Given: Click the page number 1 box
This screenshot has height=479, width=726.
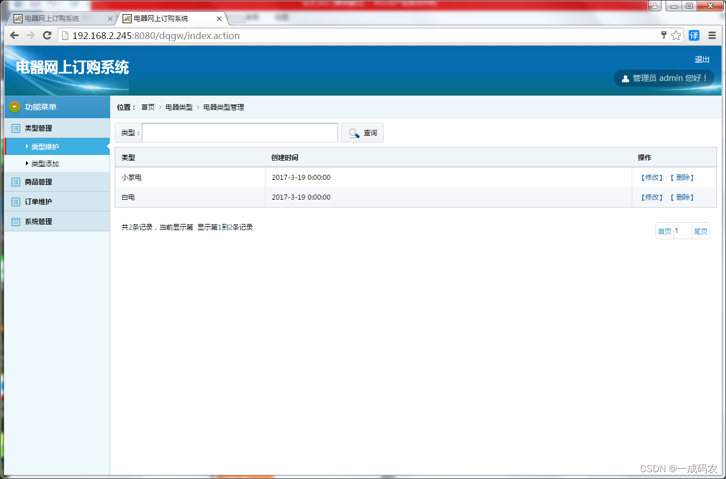Looking at the screenshot, I should click(682, 231).
